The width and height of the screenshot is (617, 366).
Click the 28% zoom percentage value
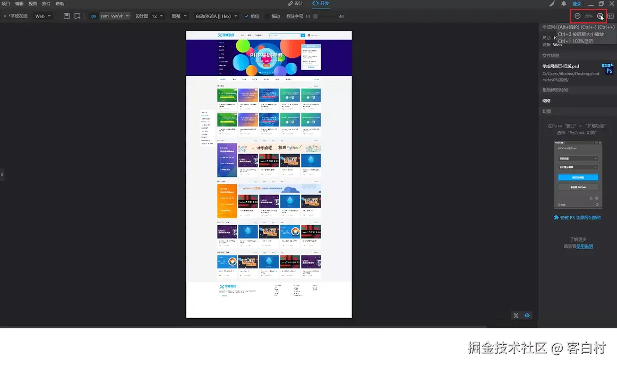(x=588, y=16)
